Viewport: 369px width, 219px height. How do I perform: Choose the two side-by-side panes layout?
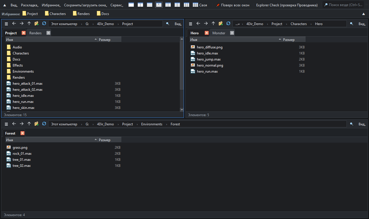[x=140, y=5]
